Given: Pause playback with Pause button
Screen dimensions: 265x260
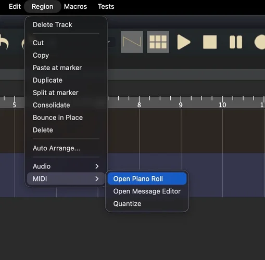Looking at the screenshot, I should (x=236, y=42).
